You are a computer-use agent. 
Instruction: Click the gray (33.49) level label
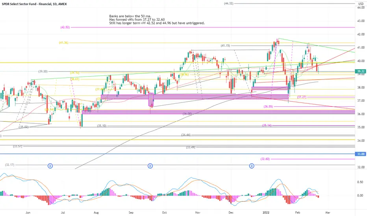[x=191, y=147]
